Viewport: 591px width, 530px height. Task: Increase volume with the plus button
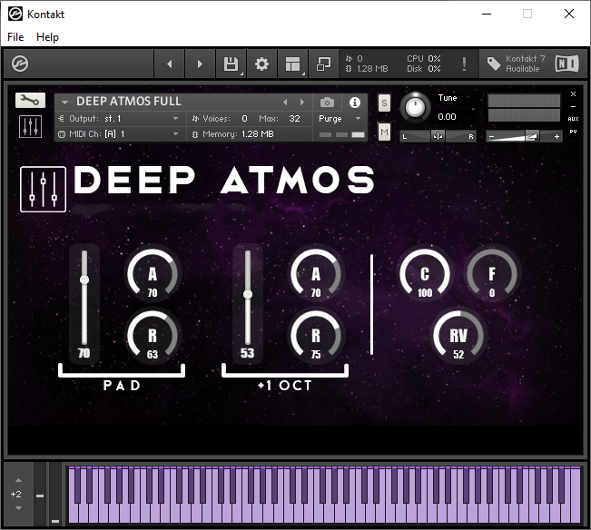pos(557,137)
